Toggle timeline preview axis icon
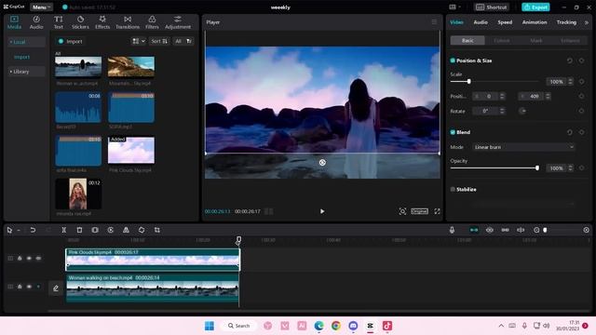Image resolution: width=596 pixels, height=335 pixels. click(x=521, y=230)
